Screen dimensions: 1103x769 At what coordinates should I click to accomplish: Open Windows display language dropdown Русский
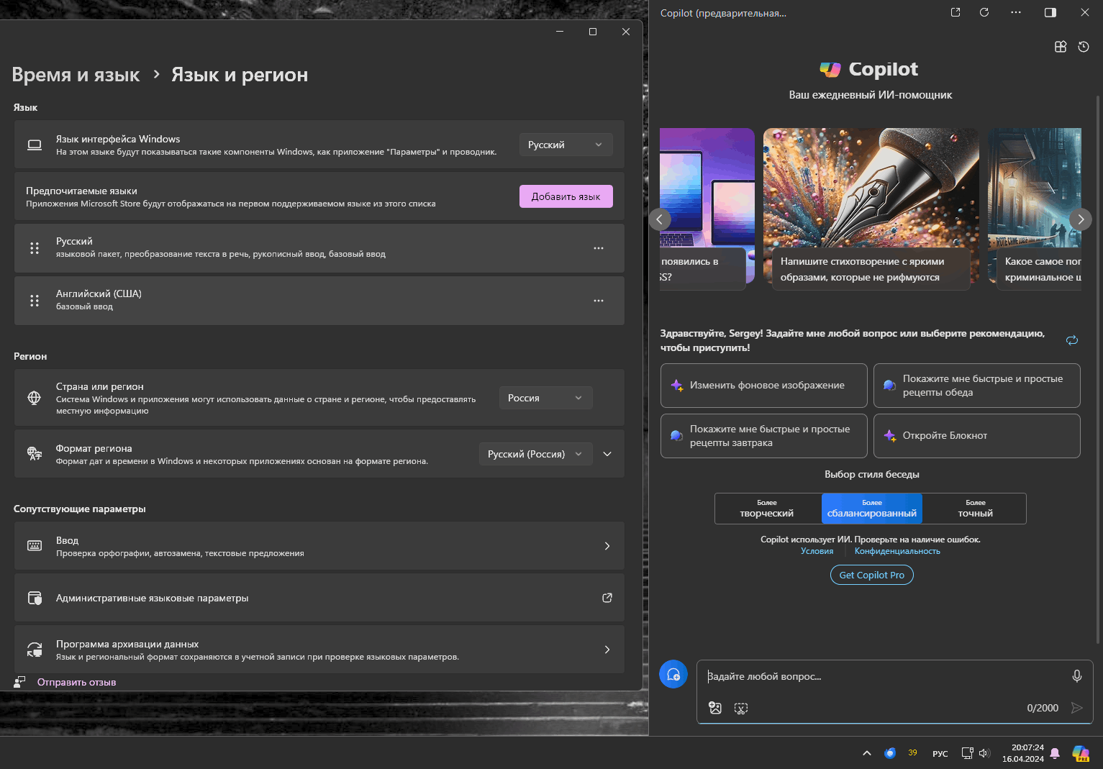566,145
